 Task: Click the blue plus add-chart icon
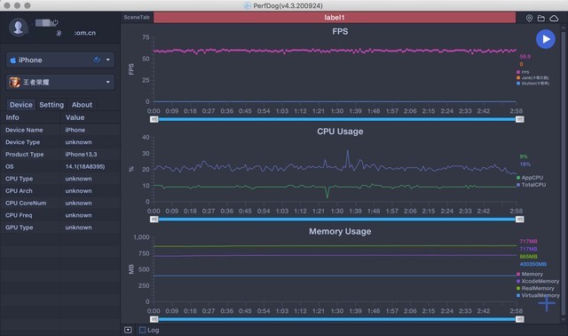(x=547, y=303)
